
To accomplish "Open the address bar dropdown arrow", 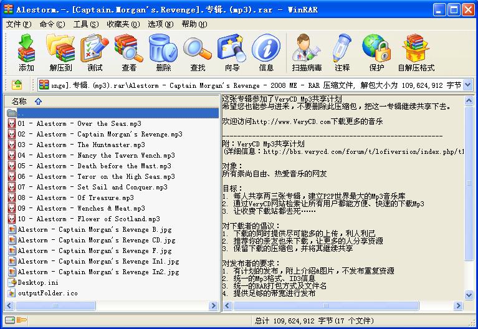I will pyautogui.click(x=467, y=85).
